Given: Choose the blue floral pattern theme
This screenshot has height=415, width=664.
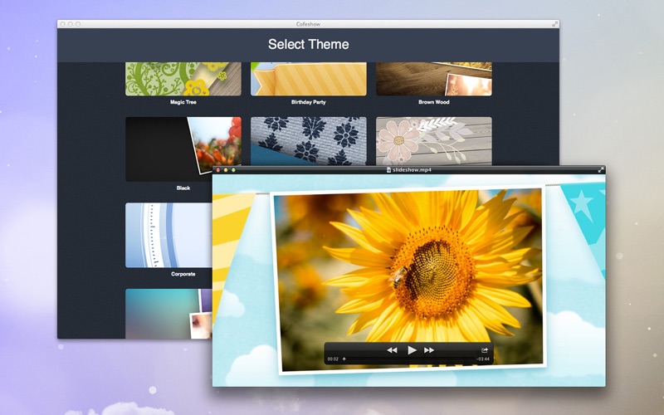Looking at the screenshot, I should (308, 139).
